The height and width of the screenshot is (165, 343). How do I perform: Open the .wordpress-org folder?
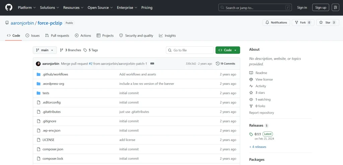point(53,84)
